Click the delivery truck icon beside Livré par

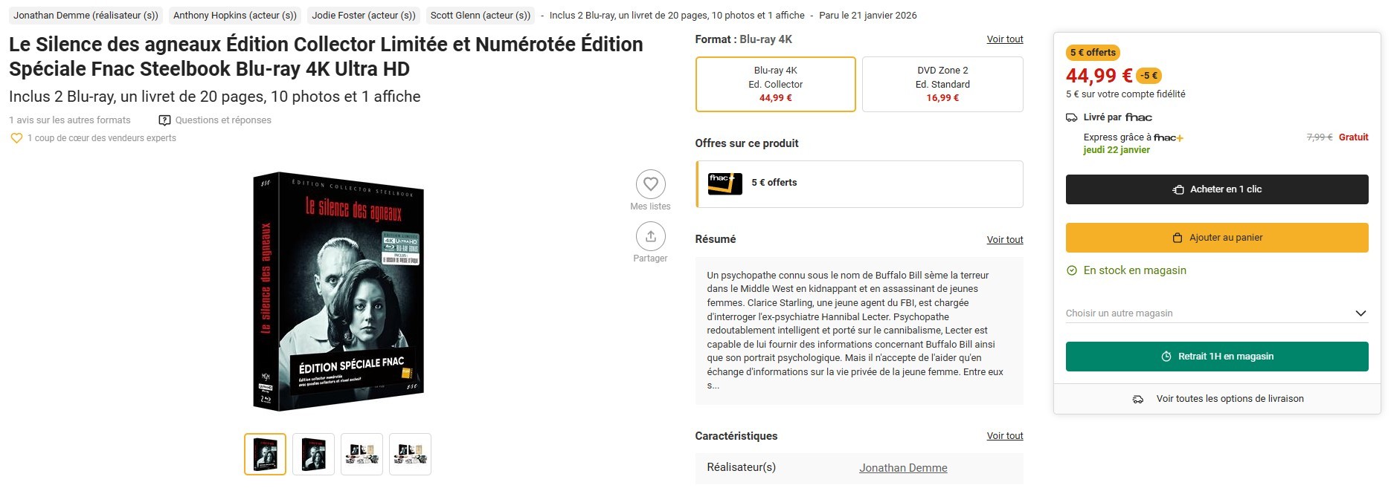tap(1071, 117)
